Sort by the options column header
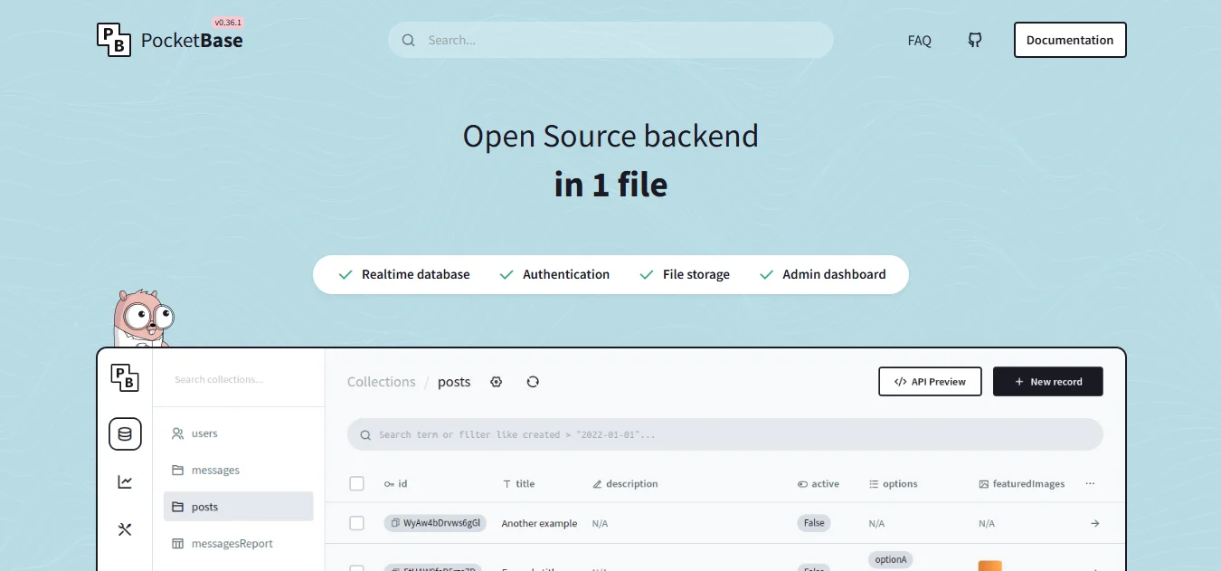This screenshot has width=1221, height=571. (x=894, y=484)
